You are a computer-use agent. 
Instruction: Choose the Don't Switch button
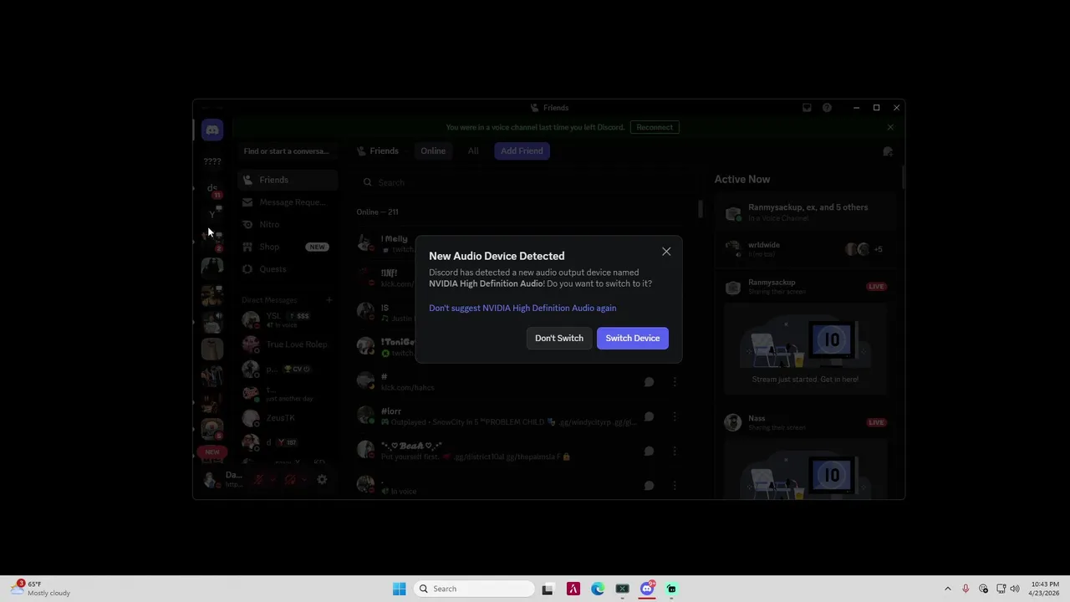pyautogui.click(x=559, y=338)
